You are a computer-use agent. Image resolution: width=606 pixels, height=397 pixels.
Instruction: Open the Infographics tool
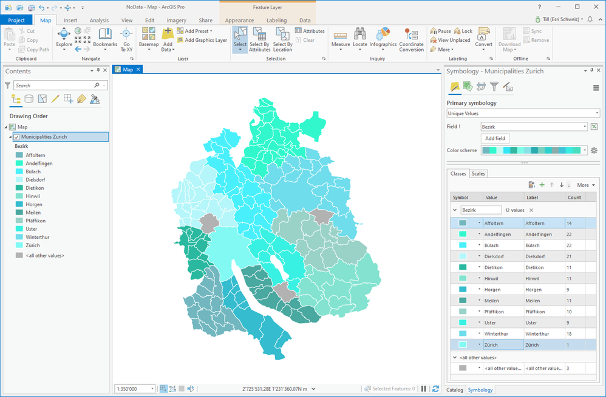click(383, 39)
